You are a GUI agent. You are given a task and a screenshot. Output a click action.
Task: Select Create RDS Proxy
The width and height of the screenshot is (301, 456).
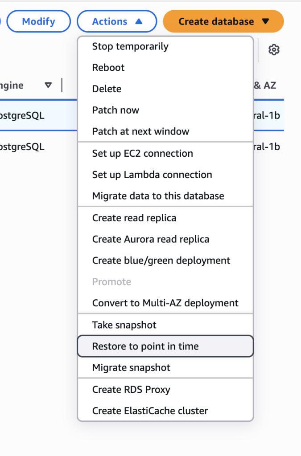click(165, 389)
